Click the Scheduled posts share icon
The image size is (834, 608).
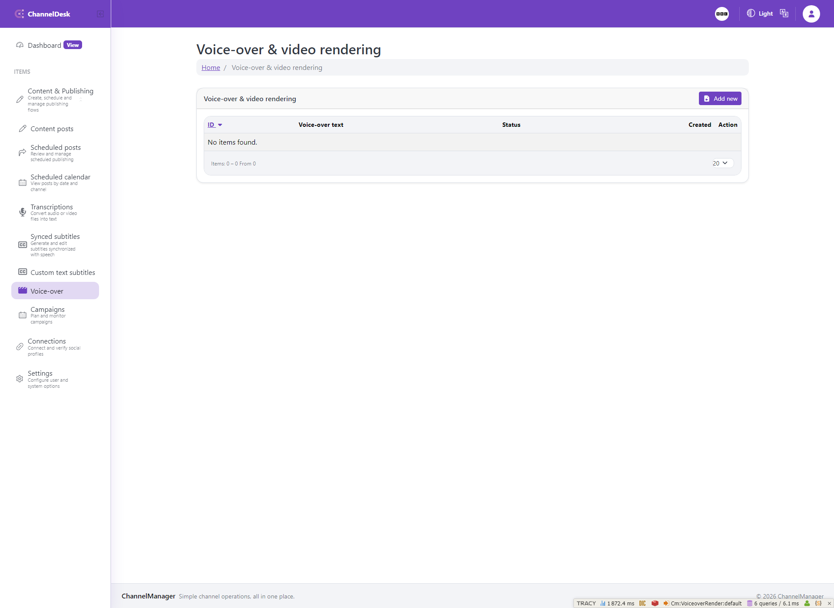(x=22, y=152)
